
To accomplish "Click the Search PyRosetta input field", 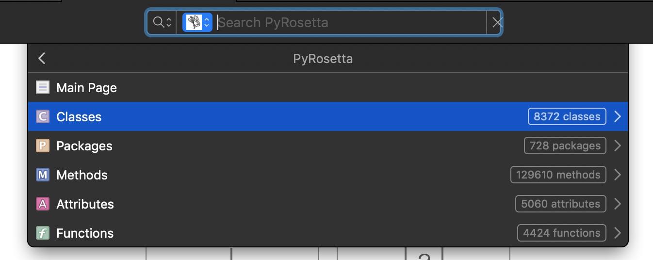I will coord(349,22).
